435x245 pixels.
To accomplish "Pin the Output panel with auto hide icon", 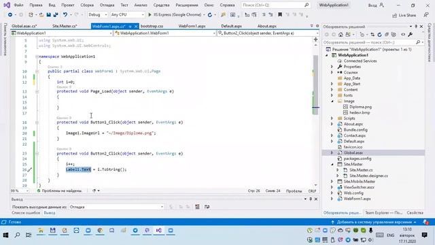I will click(311, 199).
